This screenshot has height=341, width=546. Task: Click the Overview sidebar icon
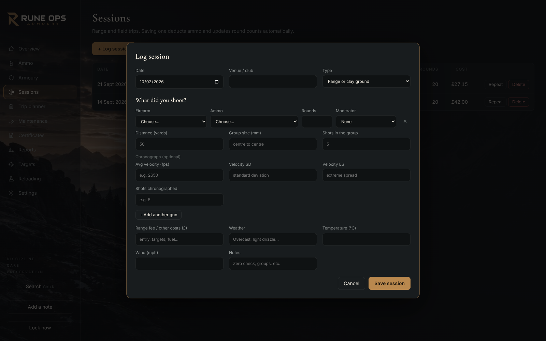[11, 49]
